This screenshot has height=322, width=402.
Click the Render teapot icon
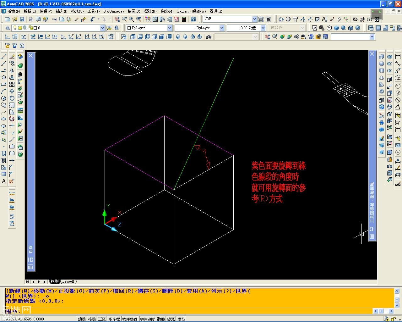(x=20, y=65)
